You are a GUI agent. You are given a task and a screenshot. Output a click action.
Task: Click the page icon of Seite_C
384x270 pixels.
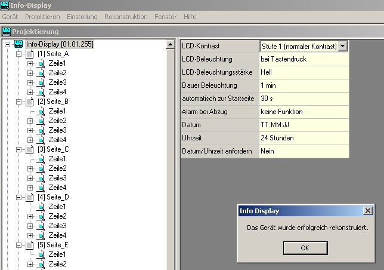pyautogui.click(x=30, y=149)
